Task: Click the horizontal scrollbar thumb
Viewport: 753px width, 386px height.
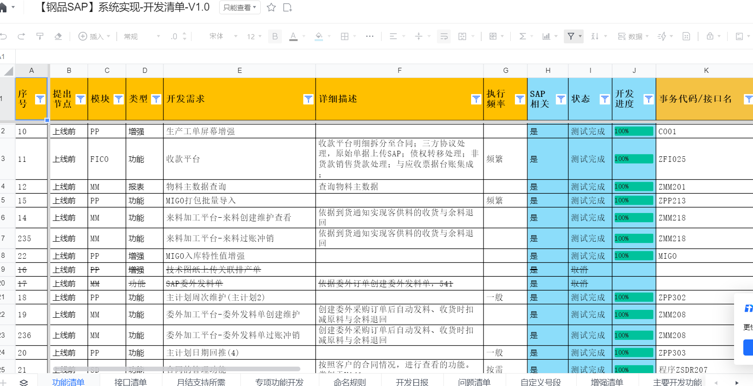Action: pos(177,369)
